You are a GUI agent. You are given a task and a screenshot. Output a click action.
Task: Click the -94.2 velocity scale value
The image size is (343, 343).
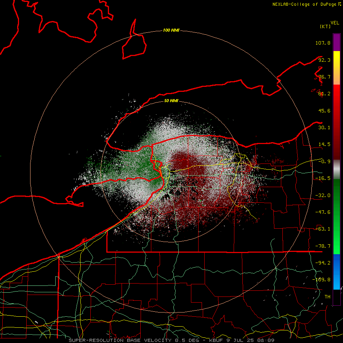point(323,263)
